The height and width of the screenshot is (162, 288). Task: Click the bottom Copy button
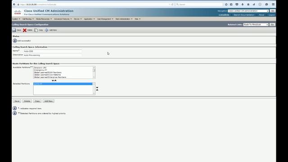click(37, 101)
